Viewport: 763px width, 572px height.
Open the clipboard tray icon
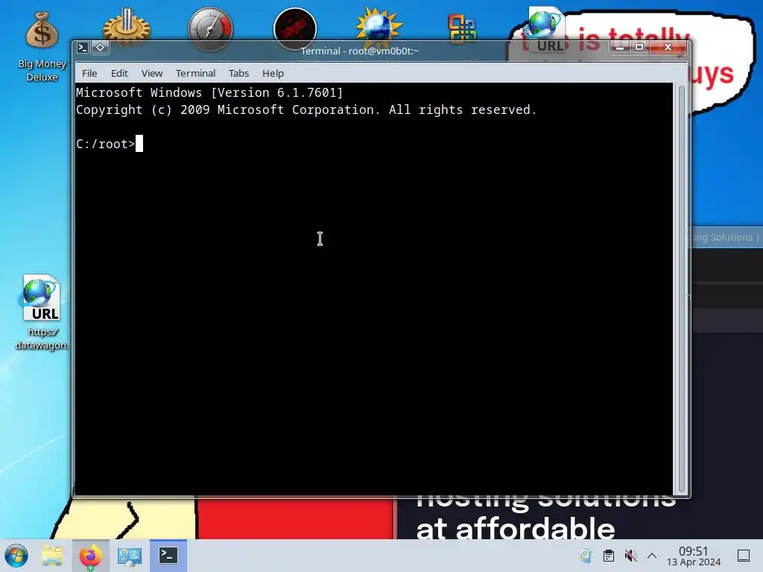pos(608,556)
